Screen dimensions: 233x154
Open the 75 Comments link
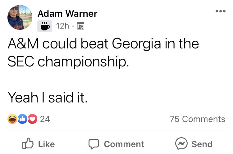click(197, 119)
